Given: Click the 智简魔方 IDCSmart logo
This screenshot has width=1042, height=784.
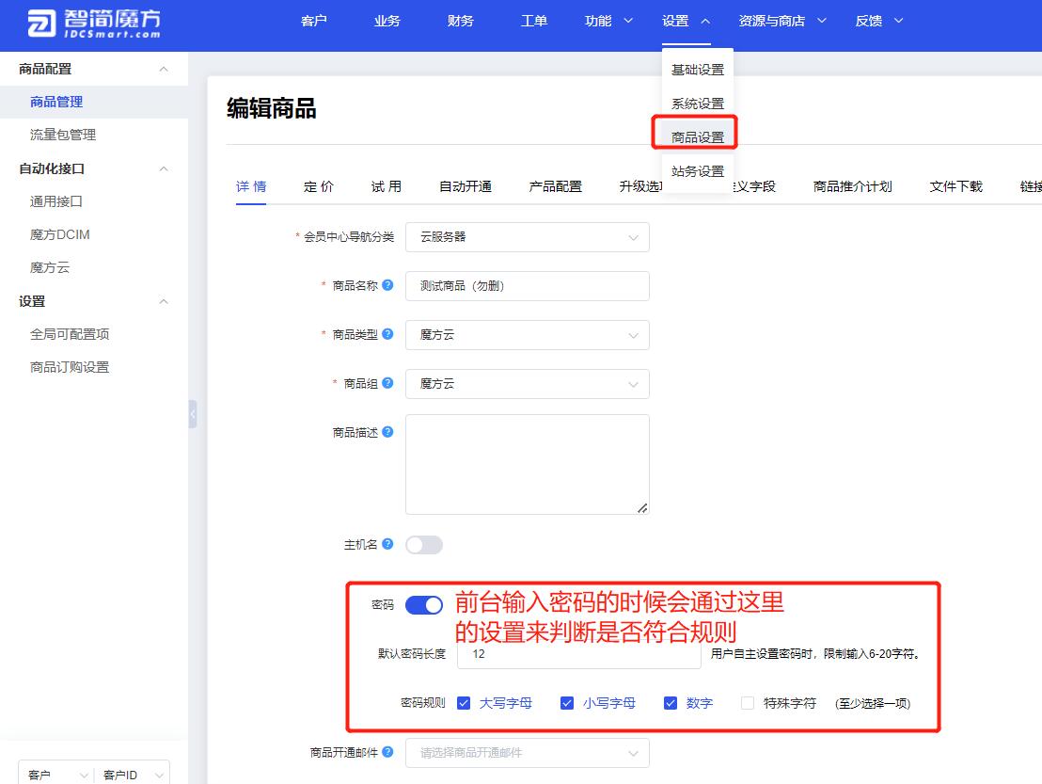Looking at the screenshot, I should pyautogui.click(x=94, y=24).
